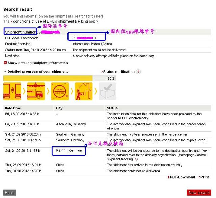Click the PDF-Download link
The width and height of the screenshot is (216, 198).
(181, 177)
